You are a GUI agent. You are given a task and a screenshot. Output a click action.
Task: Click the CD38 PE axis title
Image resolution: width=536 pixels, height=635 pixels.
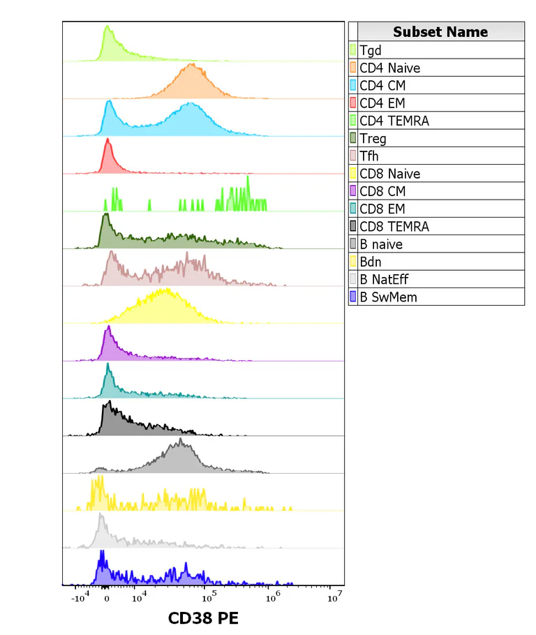tap(203, 618)
